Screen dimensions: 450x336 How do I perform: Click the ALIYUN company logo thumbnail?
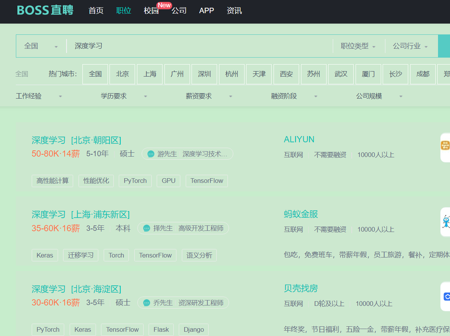pos(445,148)
